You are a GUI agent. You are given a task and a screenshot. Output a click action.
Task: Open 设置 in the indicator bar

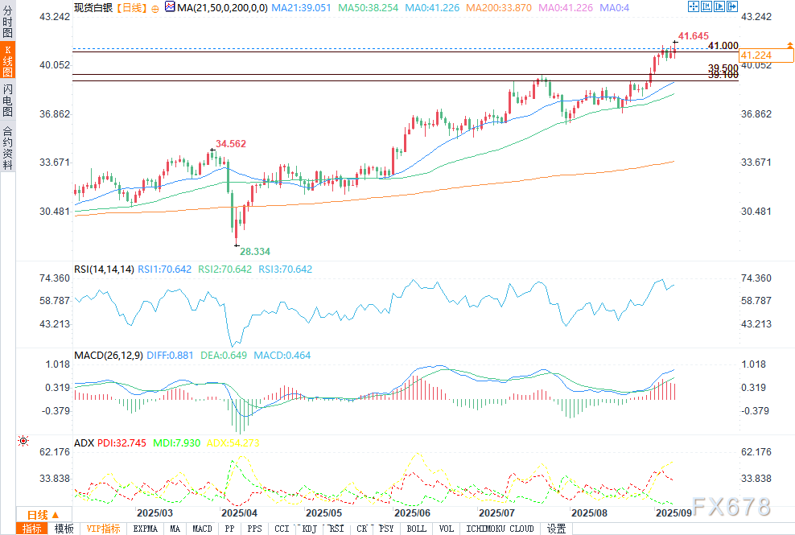[556, 529]
